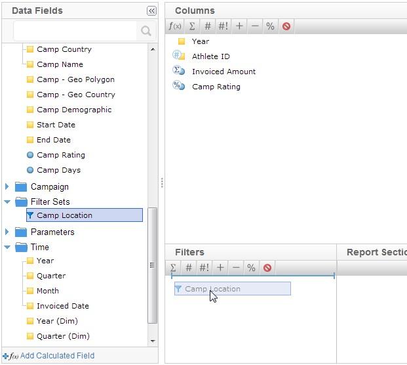Click the Data Fields scrollbar thumb
Screen dimensions: 407x365
[x=152, y=265]
